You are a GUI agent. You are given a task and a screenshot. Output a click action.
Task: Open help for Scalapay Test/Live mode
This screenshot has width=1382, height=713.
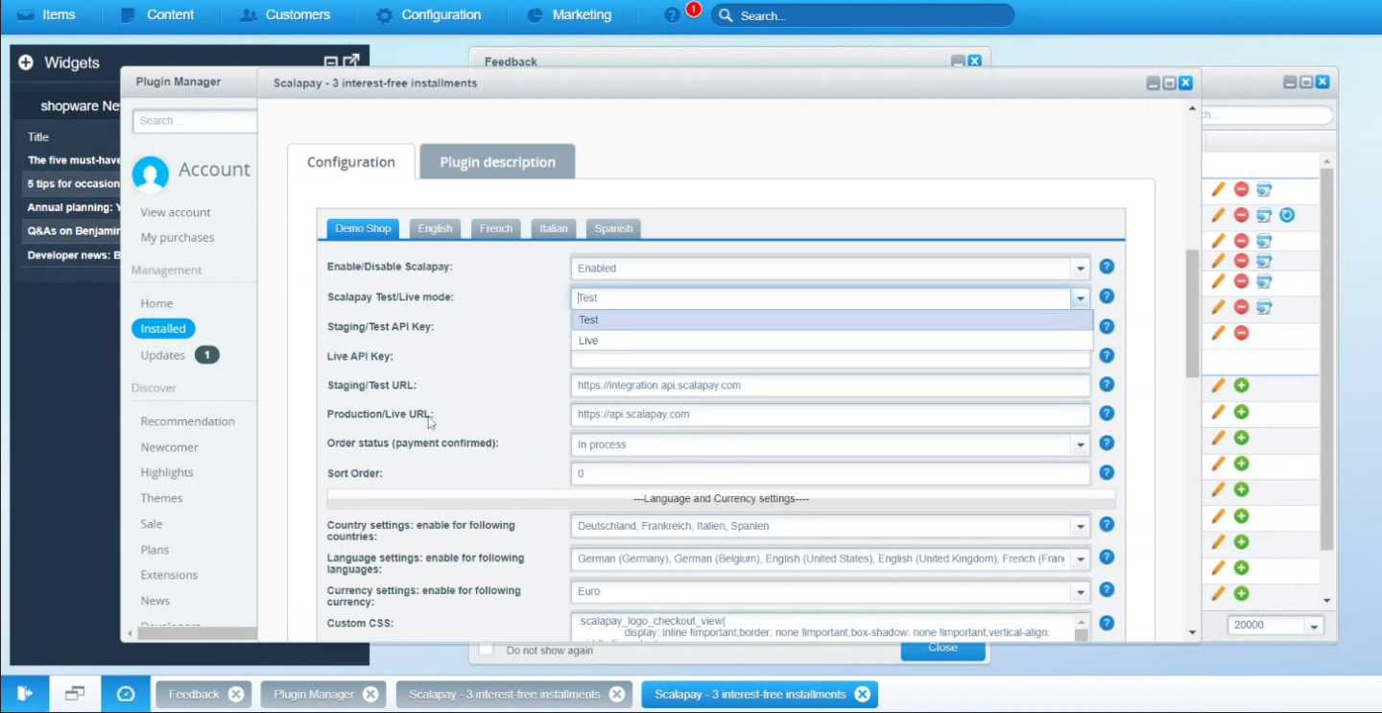click(x=1107, y=297)
